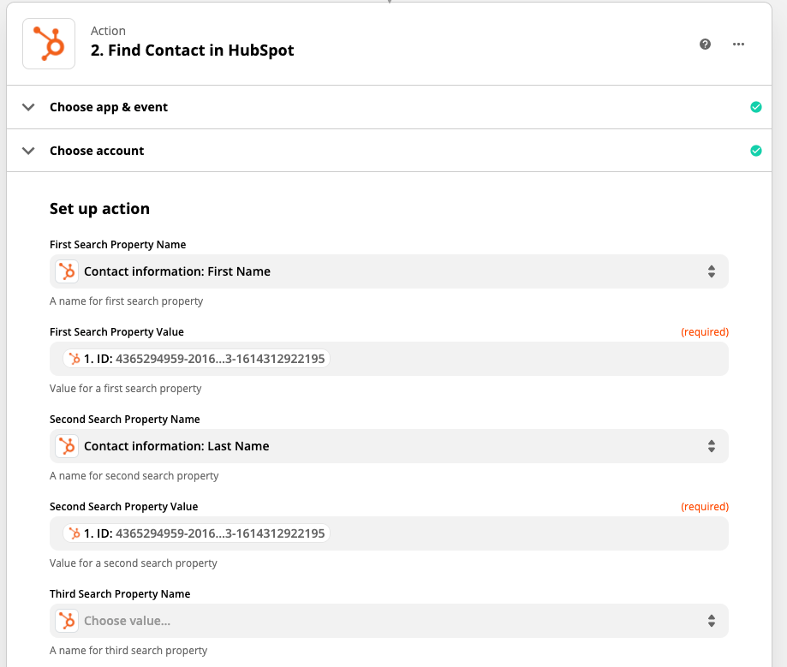Click the Action label above the title
The width and height of the screenshot is (787, 667).
pos(108,31)
